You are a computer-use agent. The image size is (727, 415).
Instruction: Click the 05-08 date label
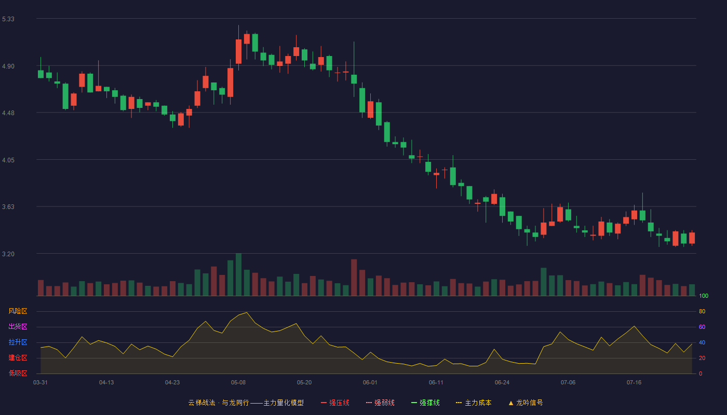238,382
